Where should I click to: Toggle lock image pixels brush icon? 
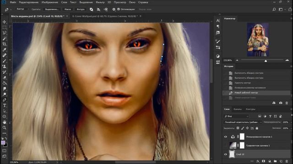click(243, 128)
